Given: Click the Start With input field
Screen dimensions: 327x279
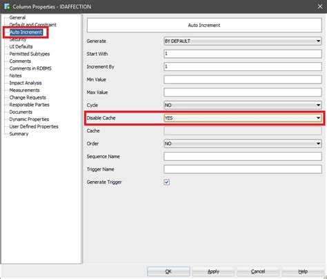Looking at the screenshot, I should click(x=243, y=54).
